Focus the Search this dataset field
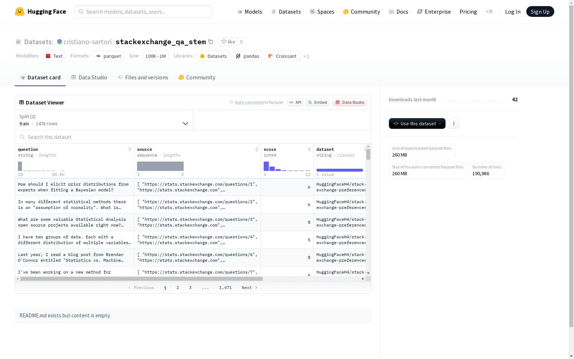 [x=193, y=137]
